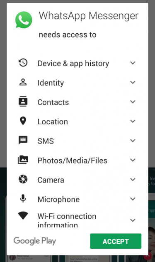Click the Photos/Media/Files gallery icon
The image size is (155, 262).
coord(23,160)
